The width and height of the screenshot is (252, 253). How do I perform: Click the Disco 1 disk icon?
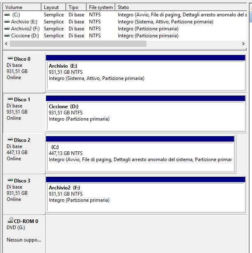(10, 99)
